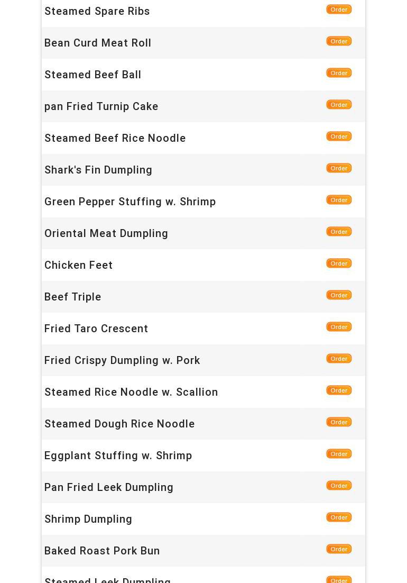The image size is (407, 583).
Task: Select the Chicken Feet menu item name
Action: pos(79,265)
